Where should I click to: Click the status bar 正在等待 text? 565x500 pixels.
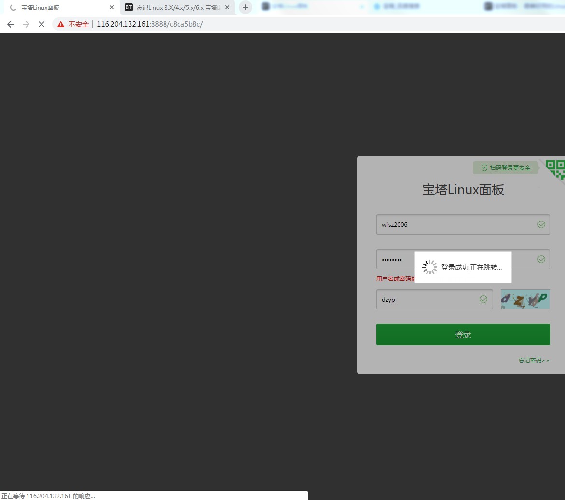(x=48, y=496)
